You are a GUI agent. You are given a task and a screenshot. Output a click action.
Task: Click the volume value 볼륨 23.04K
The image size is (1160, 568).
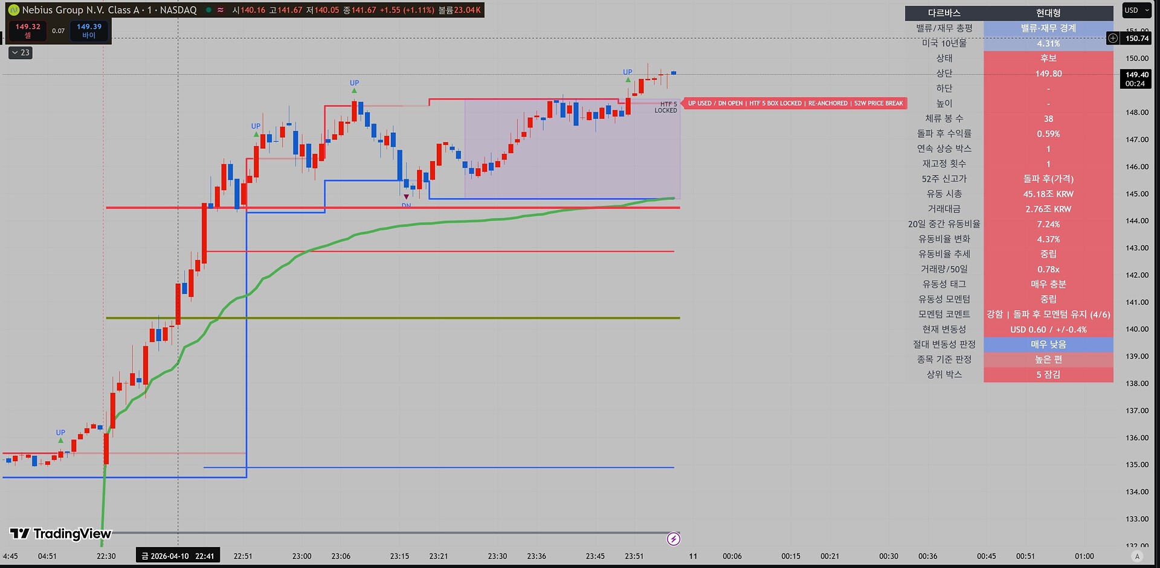pyautogui.click(x=459, y=10)
